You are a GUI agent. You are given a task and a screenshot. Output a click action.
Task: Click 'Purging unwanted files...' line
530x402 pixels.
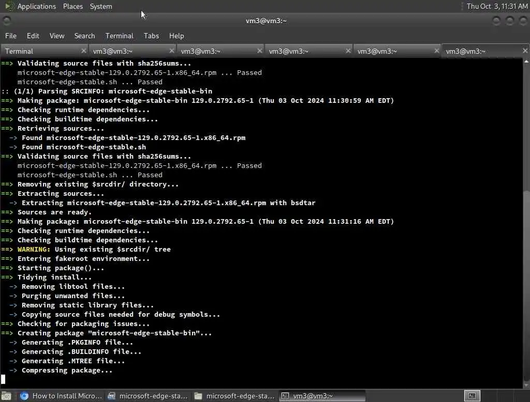[73, 296]
